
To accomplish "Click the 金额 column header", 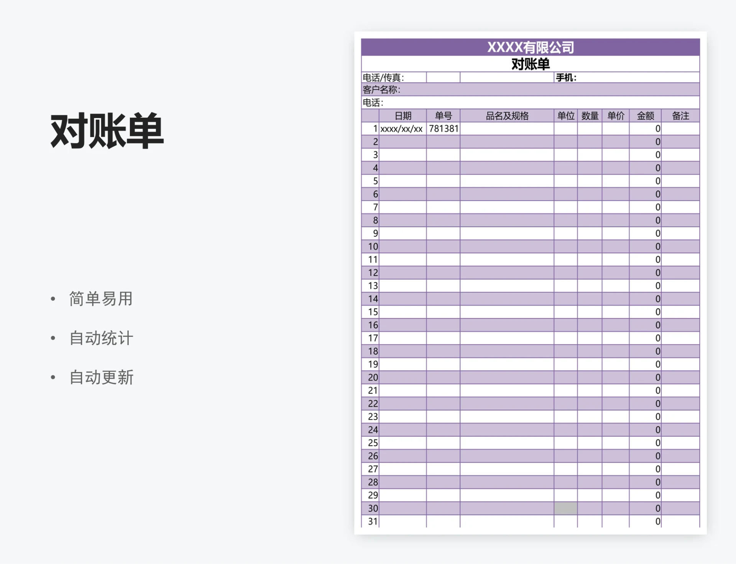I will click(646, 116).
